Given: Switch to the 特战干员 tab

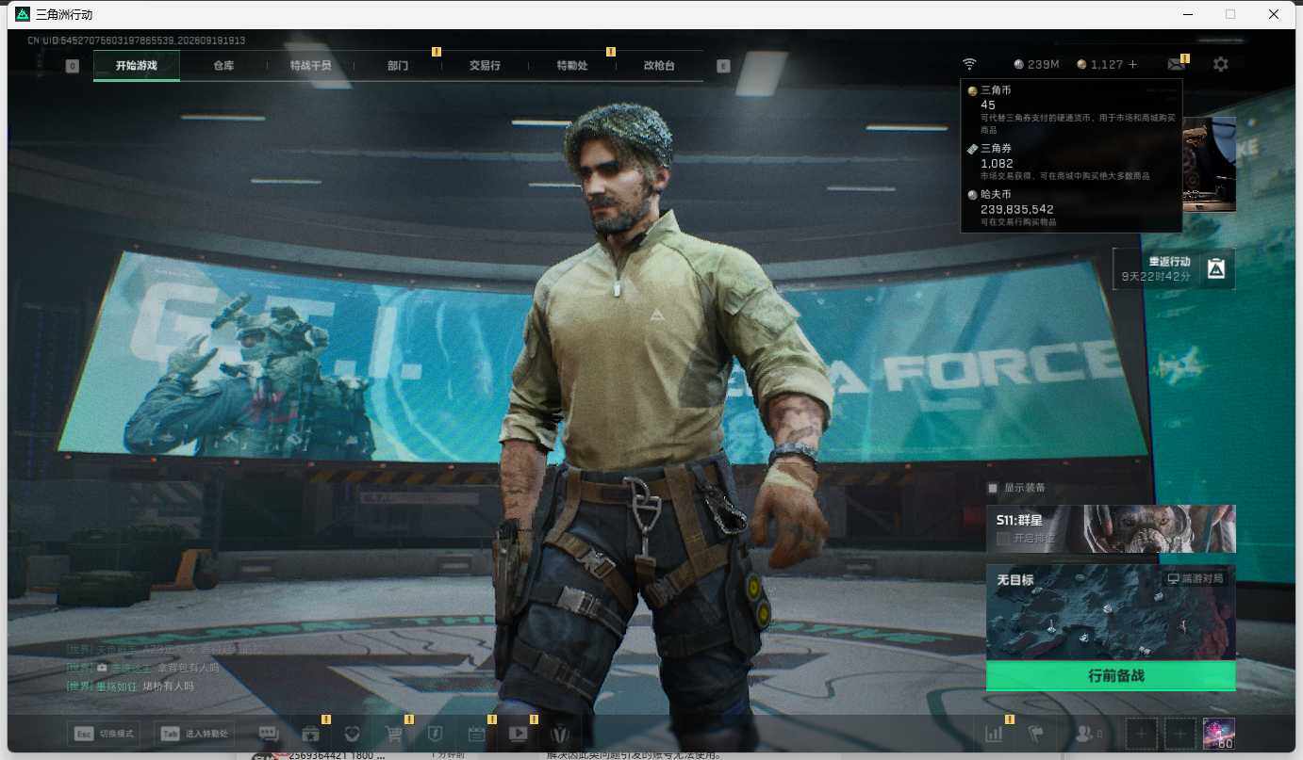Looking at the screenshot, I should click(x=310, y=66).
